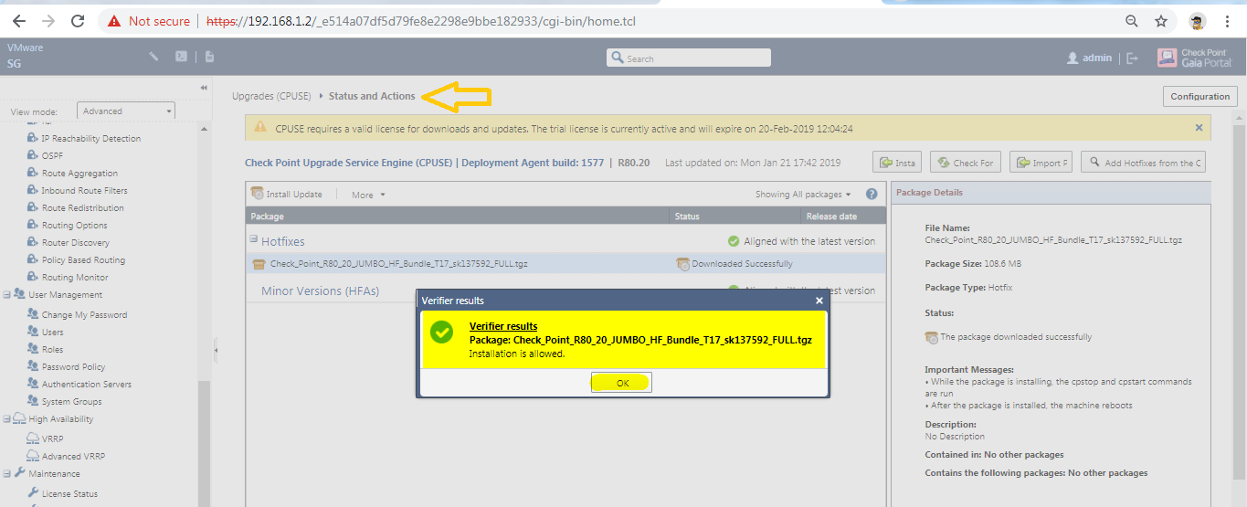This screenshot has height=507, width=1247.
Task: Click the VRRP cloud icon in the tree
Action: click(33, 438)
